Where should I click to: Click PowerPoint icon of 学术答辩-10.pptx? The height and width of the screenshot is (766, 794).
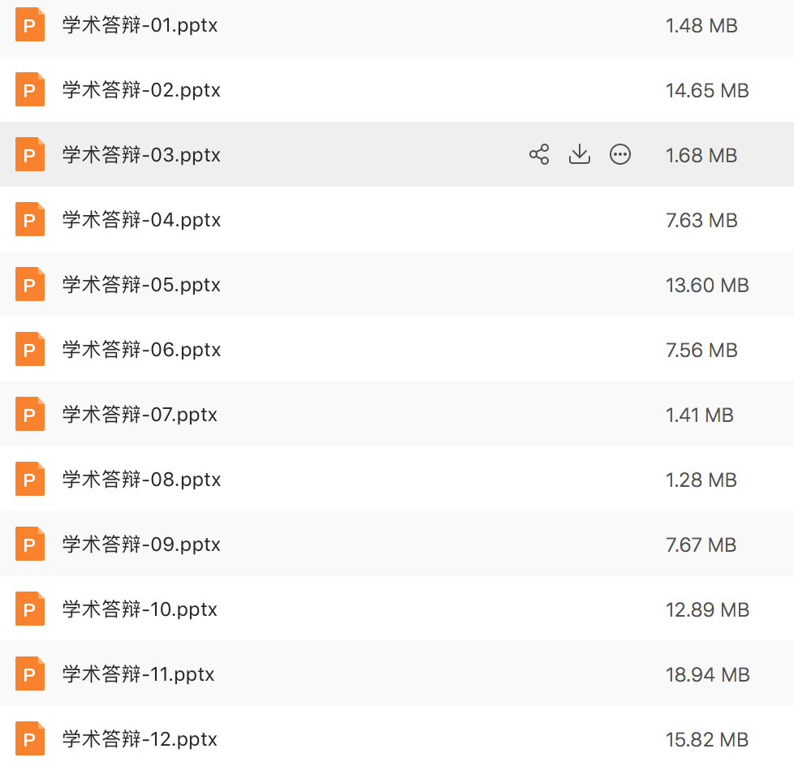point(30,609)
